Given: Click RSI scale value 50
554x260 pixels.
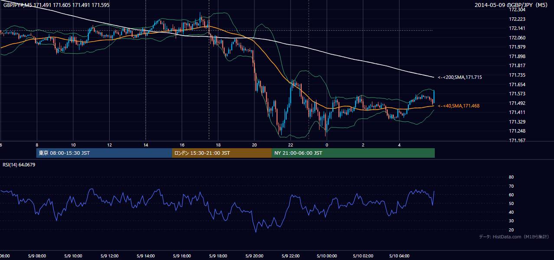Looking at the screenshot, I should [511, 203].
